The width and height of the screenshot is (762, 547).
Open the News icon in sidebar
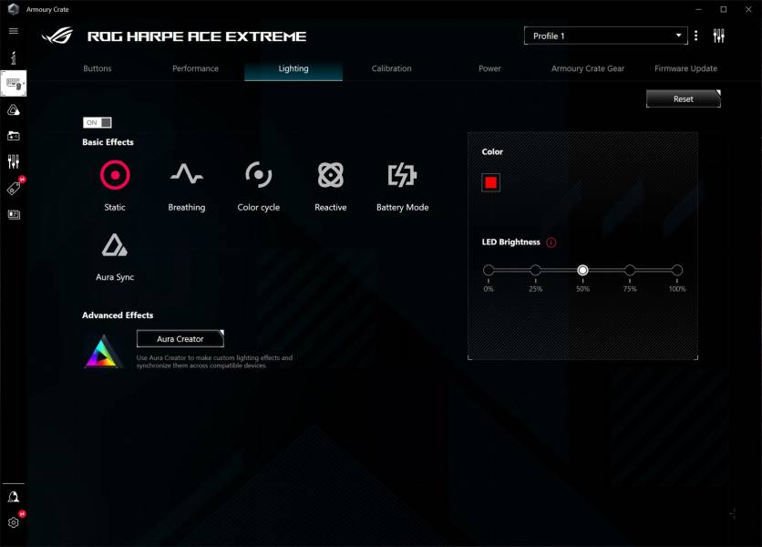(x=14, y=214)
